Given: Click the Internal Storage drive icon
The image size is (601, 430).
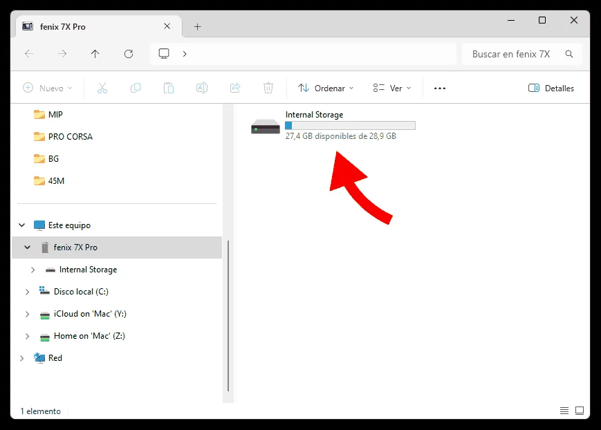Looking at the screenshot, I should click(266, 126).
